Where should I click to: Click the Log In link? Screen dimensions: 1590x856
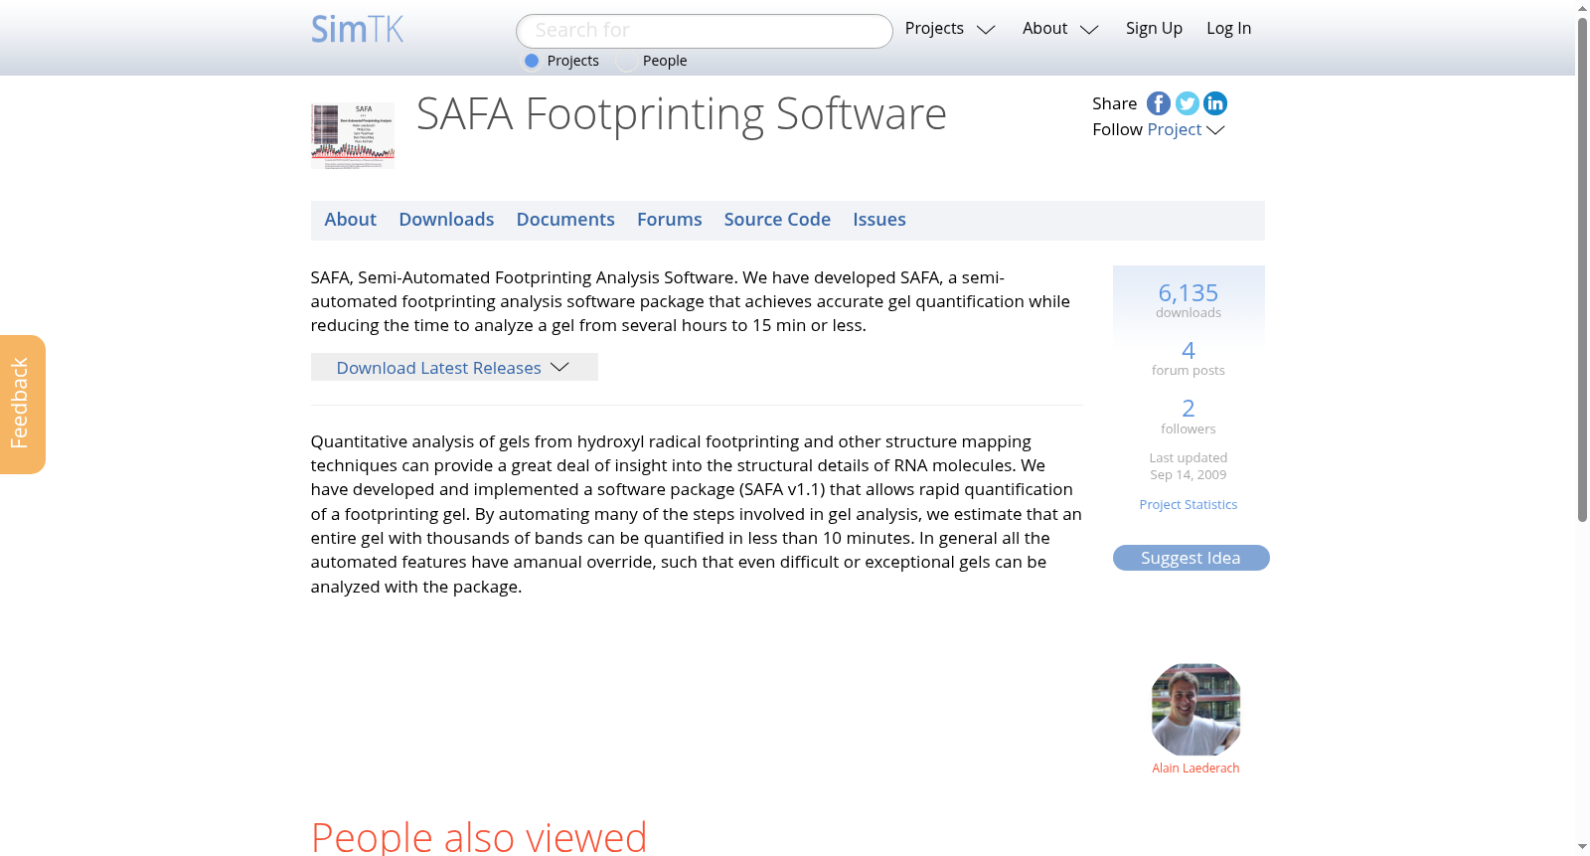click(1228, 29)
